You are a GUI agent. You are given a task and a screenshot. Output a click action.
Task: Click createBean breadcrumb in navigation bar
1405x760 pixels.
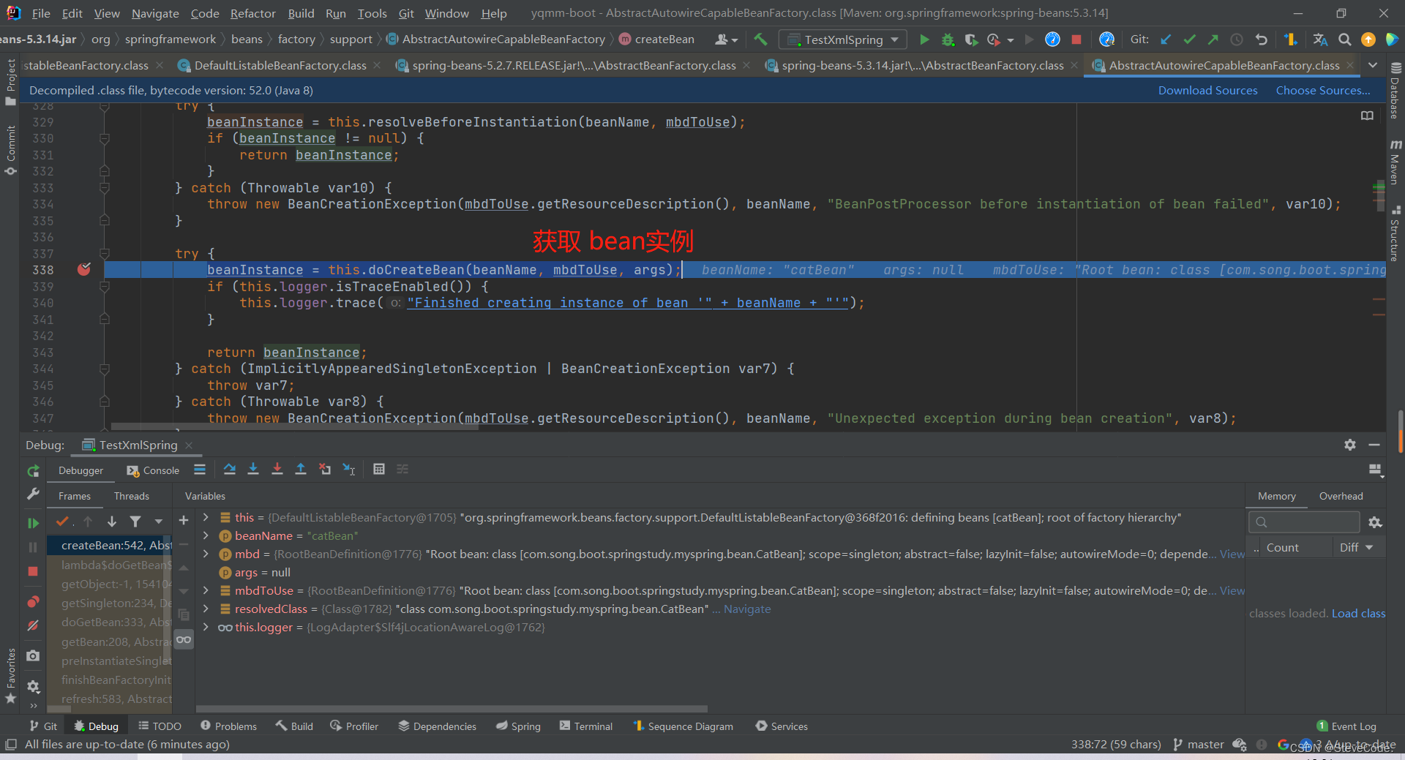[x=656, y=39]
